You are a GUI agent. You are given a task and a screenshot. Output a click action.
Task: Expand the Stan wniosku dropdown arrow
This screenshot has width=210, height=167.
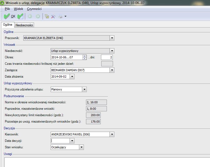[81, 147]
